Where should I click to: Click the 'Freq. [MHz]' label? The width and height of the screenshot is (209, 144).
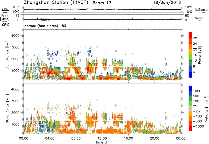pyautogui.click(x=5, y=17)
